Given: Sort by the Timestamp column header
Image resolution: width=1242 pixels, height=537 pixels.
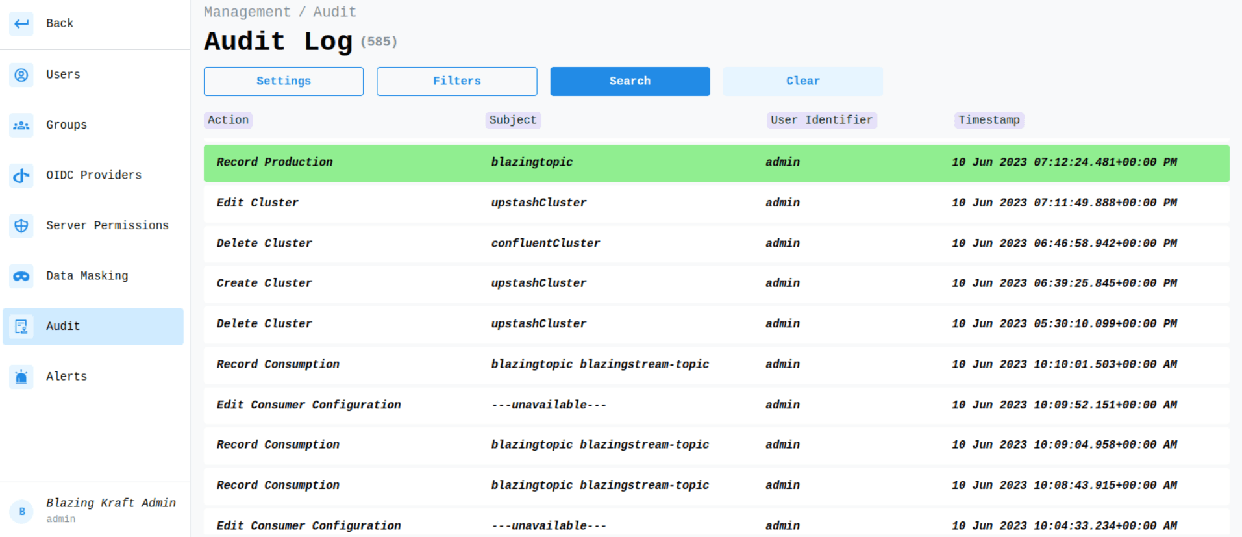Looking at the screenshot, I should (x=988, y=120).
